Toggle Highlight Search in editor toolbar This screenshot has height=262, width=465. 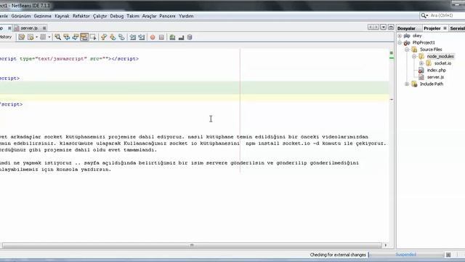pos(84,37)
